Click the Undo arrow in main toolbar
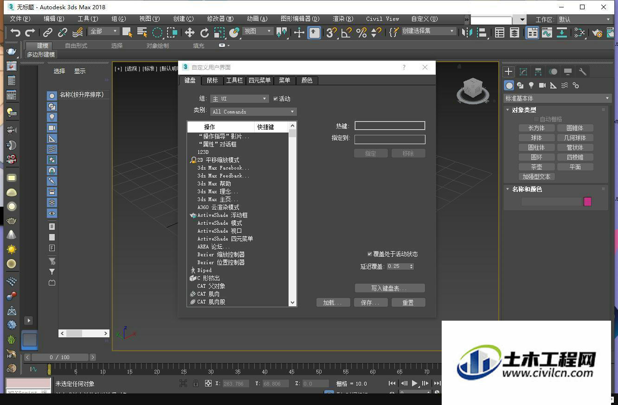This screenshot has height=405, width=618. [x=16, y=32]
